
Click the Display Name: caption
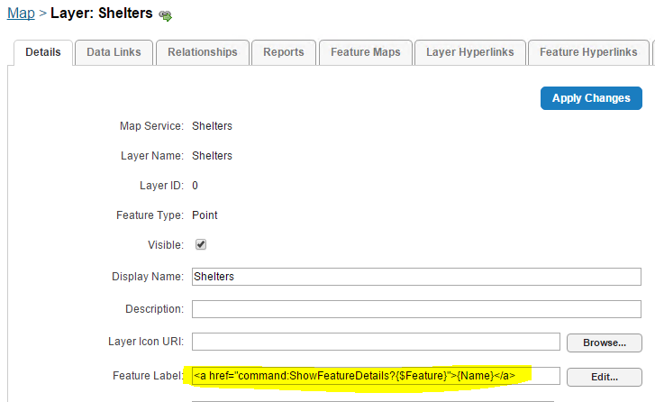[x=148, y=277]
